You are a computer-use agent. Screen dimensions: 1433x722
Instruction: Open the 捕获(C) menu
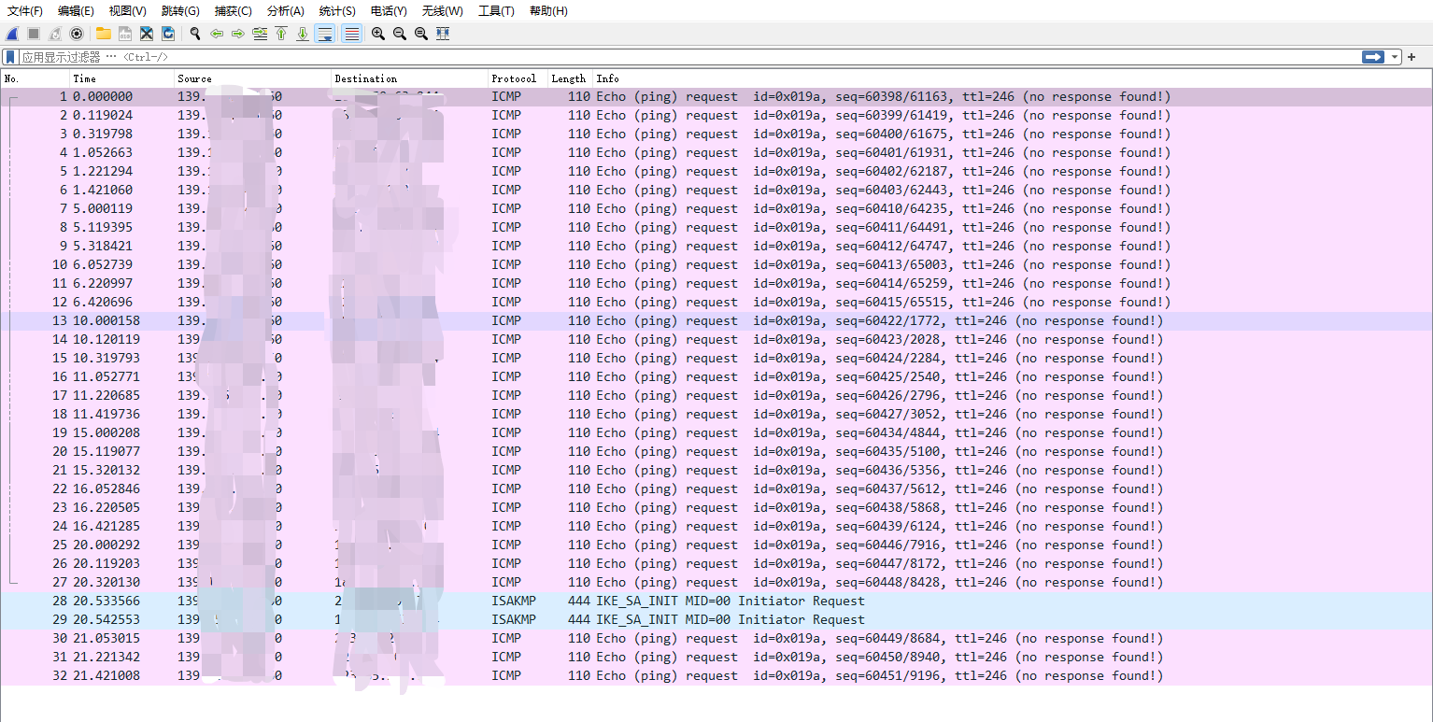[x=234, y=11]
